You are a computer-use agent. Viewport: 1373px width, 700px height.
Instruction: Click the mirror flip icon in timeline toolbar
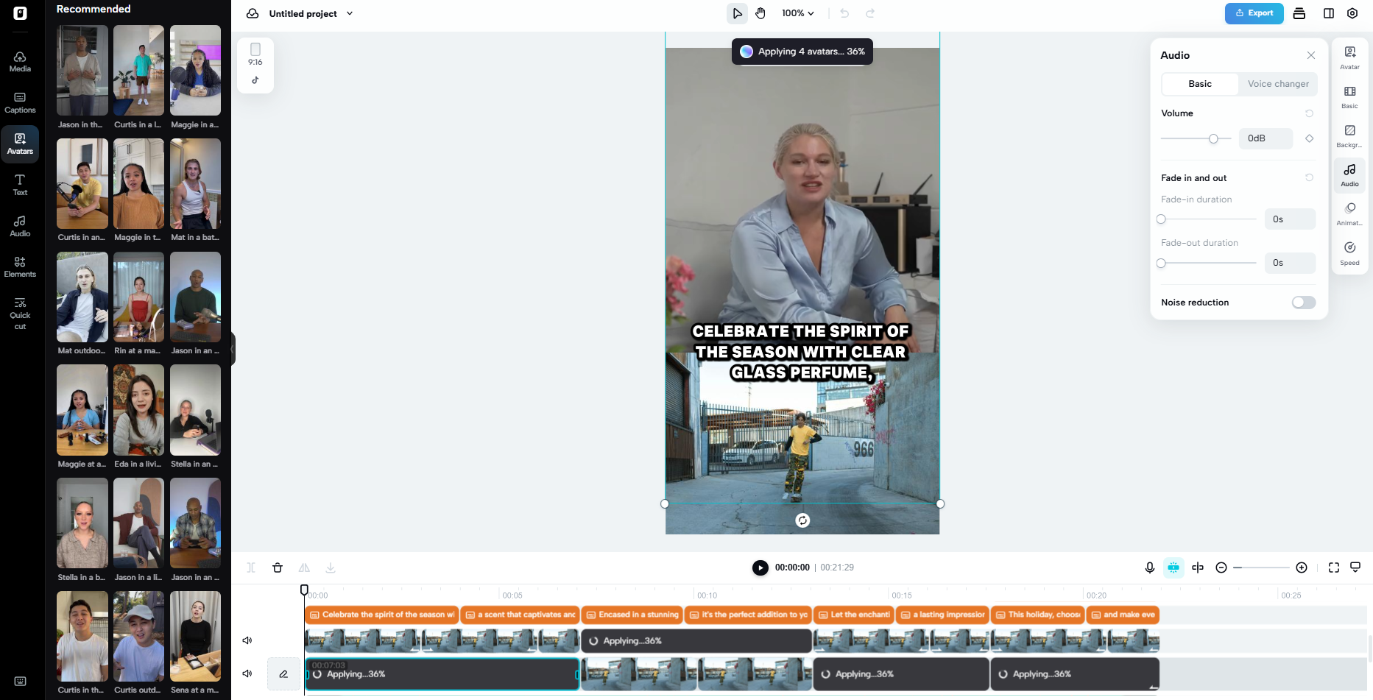(304, 568)
